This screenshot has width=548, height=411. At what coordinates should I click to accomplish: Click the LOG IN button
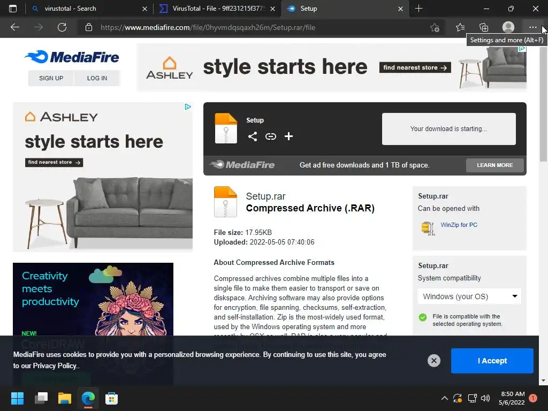97,78
